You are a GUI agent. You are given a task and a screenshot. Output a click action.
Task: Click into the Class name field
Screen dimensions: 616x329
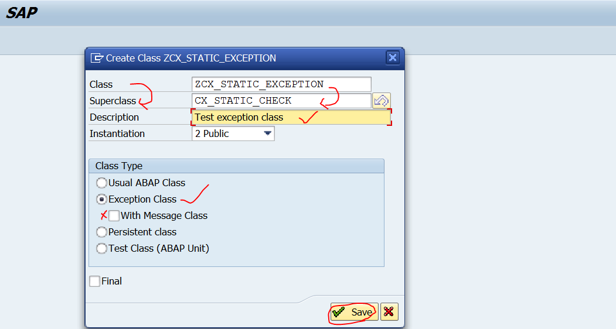[x=281, y=84]
